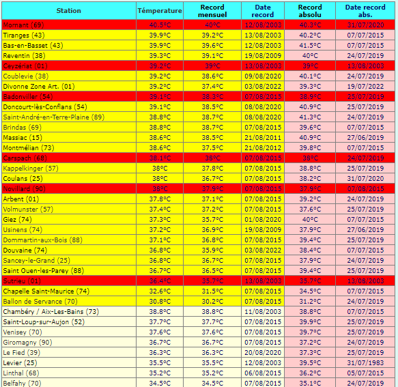
Task: Select the Giez (74) station cell
Action: [69, 220]
